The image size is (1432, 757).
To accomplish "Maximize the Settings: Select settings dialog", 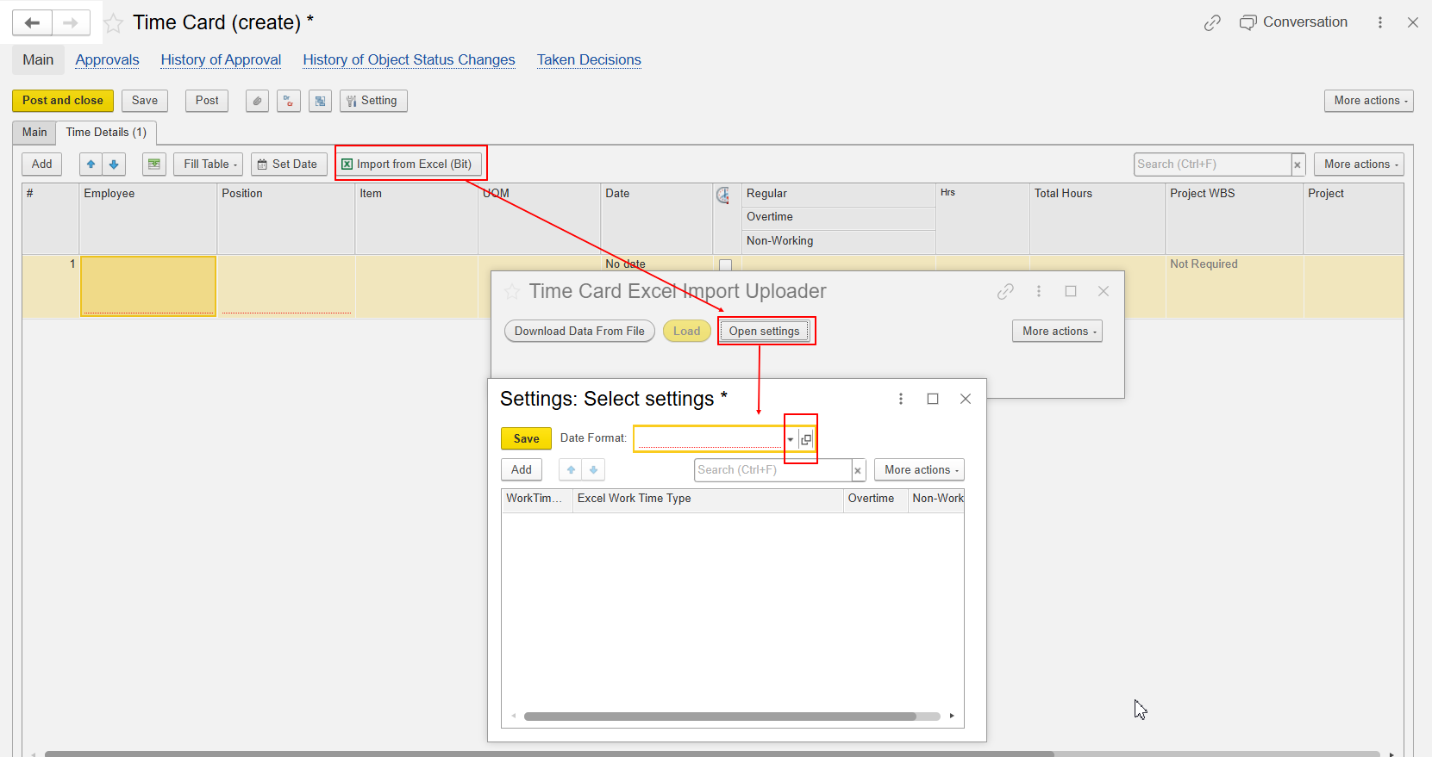I will (x=933, y=399).
